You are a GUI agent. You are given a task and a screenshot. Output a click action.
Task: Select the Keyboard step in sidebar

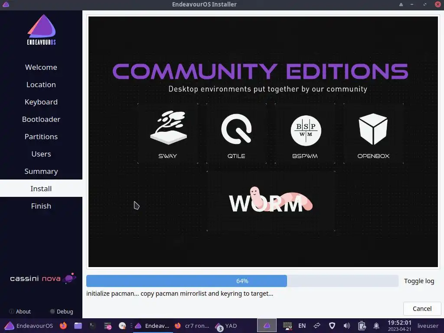(x=41, y=102)
